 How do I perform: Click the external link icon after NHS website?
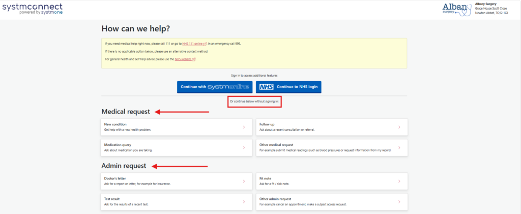pyautogui.click(x=193, y=59)
